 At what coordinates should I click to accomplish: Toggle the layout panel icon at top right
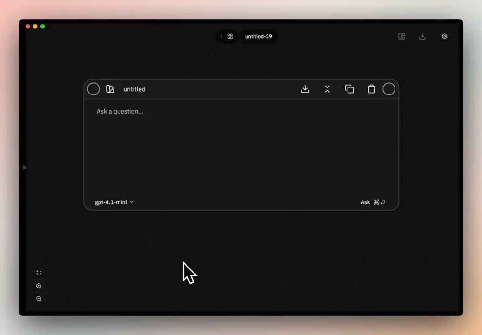pos(402,36)
